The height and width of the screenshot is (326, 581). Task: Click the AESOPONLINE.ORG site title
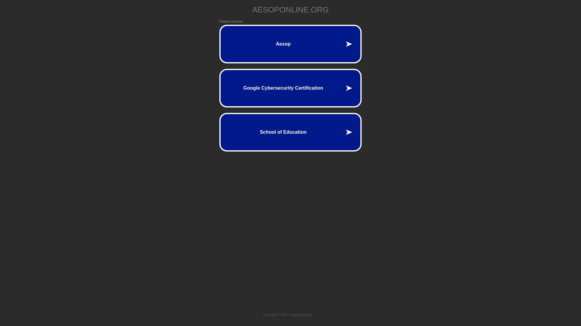click(x=290, y=10)
